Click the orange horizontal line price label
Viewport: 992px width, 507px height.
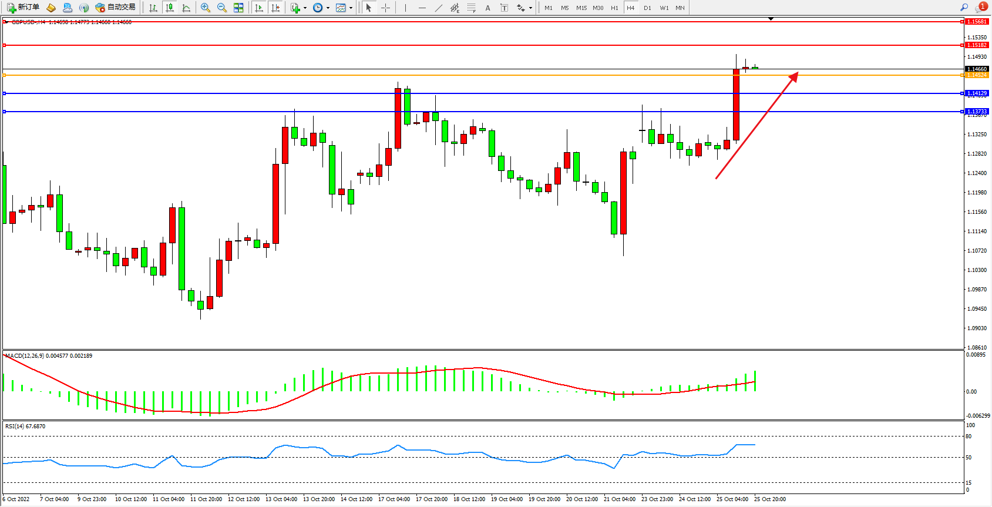977,75
